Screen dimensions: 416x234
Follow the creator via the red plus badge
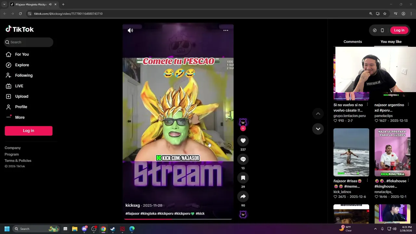[243, 128]
